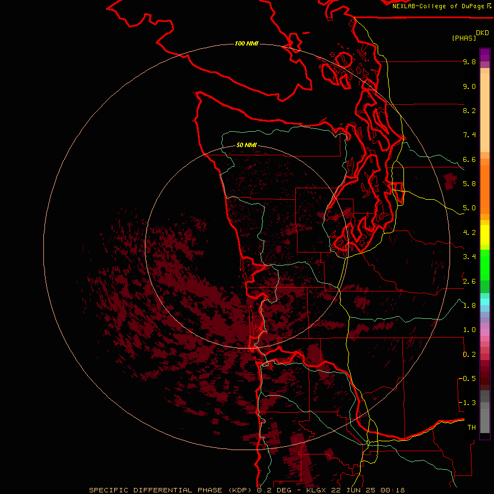494x494 pixels.
Task: Click the 5.0 legend value
Action: tap(469, 208)
